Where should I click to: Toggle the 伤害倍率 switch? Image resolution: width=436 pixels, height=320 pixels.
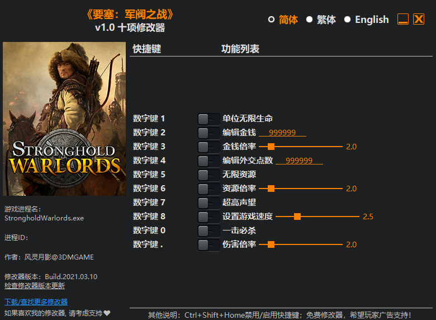click(208, 245)
